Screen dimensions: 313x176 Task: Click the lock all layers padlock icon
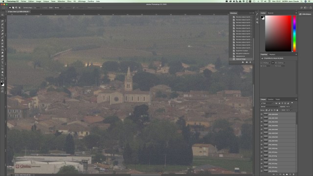(x=277, y=110)
